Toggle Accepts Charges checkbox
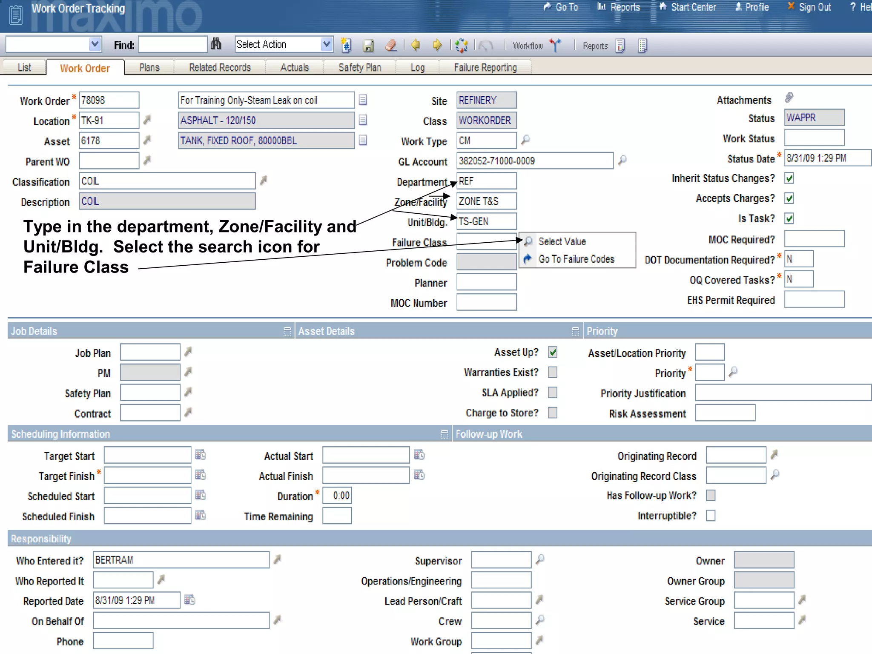This screenshot has height=654, width=872. tap(789, 198)
